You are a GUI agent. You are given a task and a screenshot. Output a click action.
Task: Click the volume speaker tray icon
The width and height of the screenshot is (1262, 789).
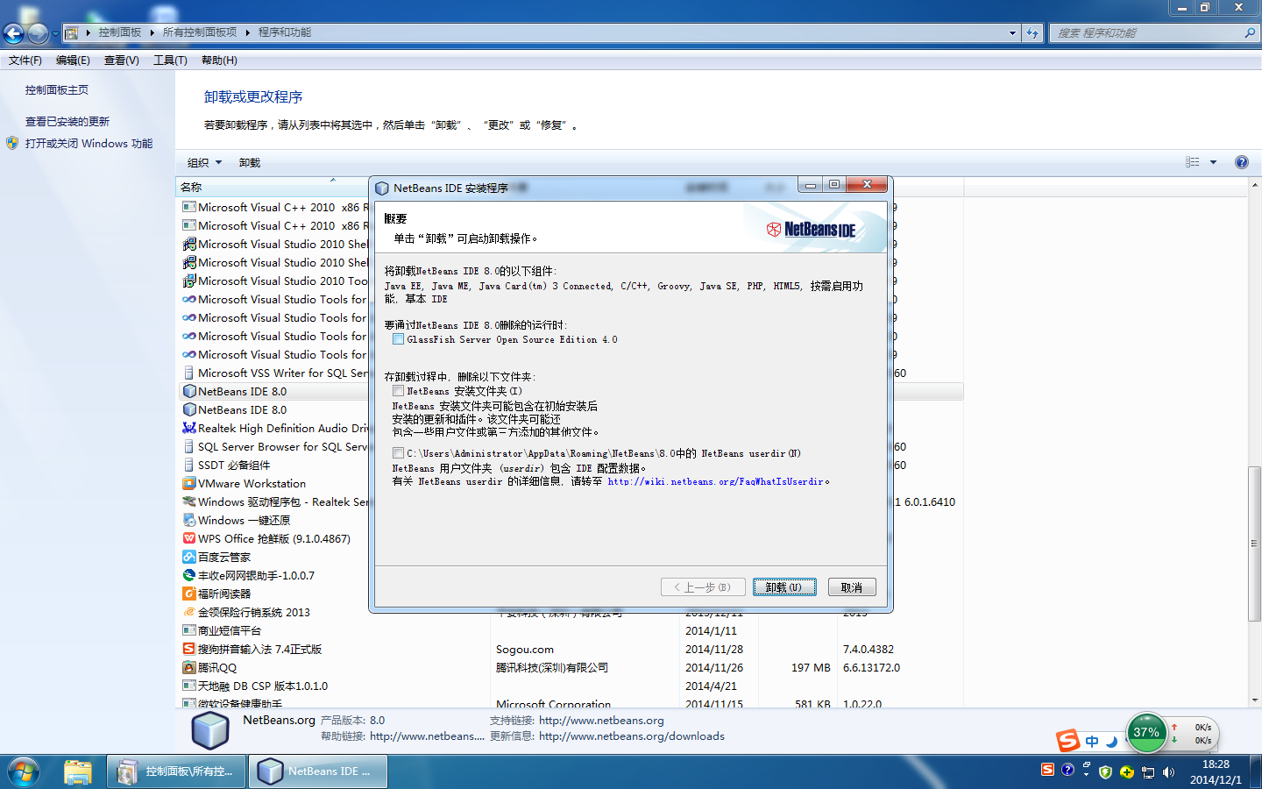coord(1168,772)
